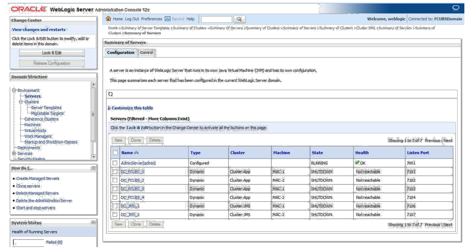Click the Home house icon in toolbar

coord(108,19)
